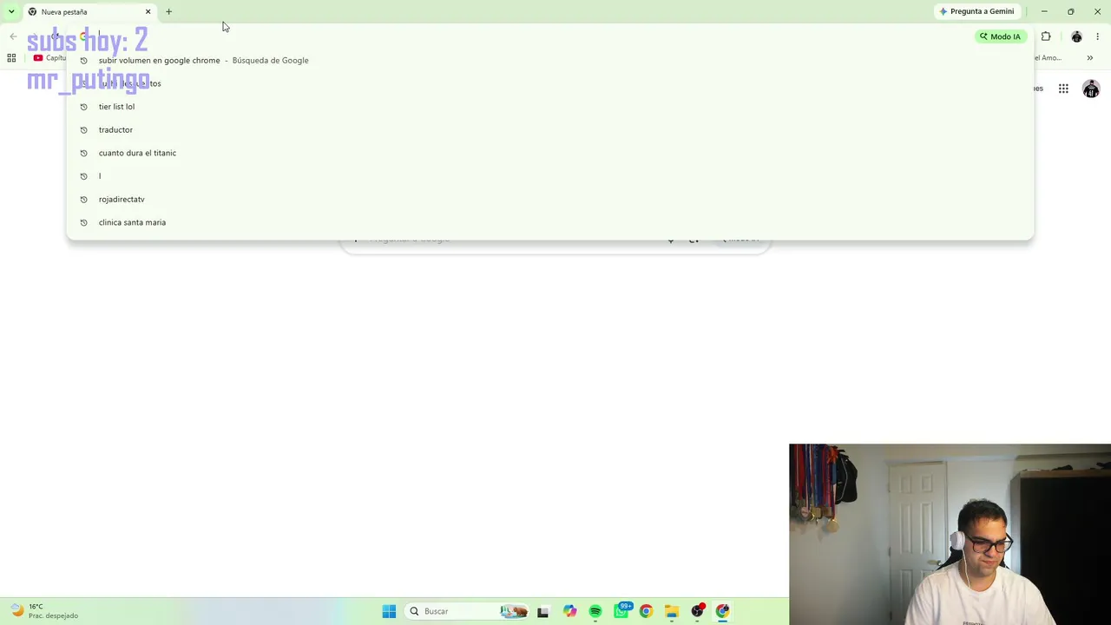Launch Copilot from the taskbar

pyautogui.click(x=569, y=611)
